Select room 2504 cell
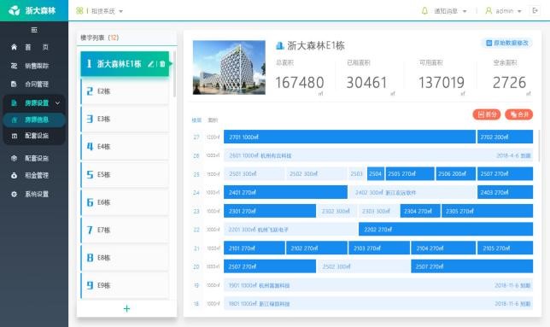The width and height of the screenshot is (550, 327). point(375,174)
